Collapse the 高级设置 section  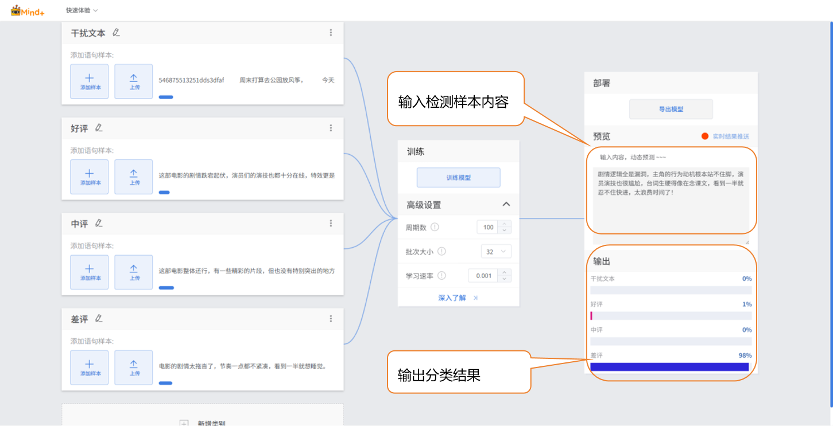(x=506, y=205)
